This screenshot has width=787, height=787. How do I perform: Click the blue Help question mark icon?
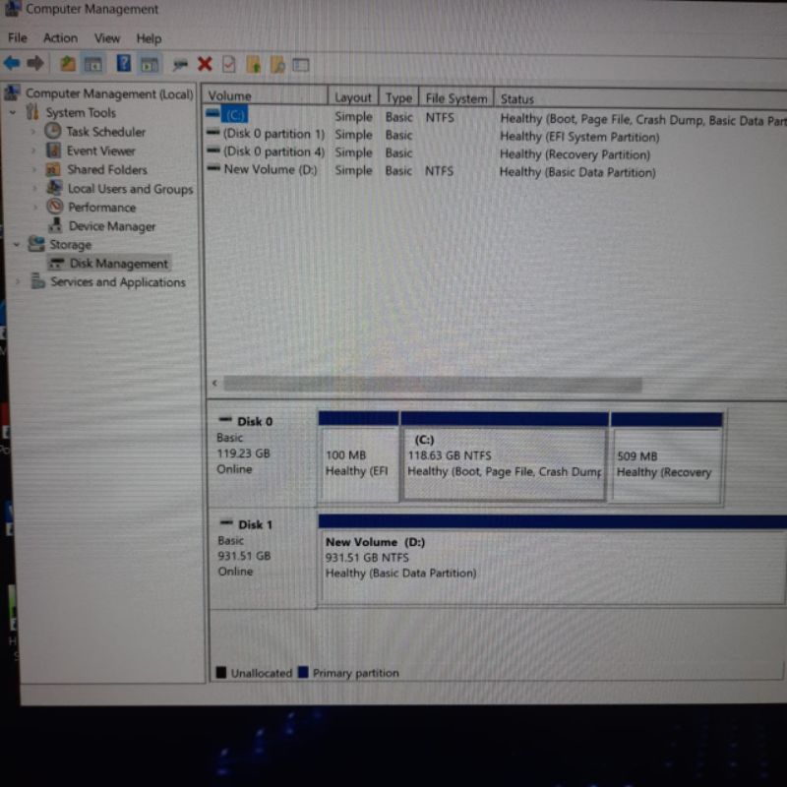(123, 64)
